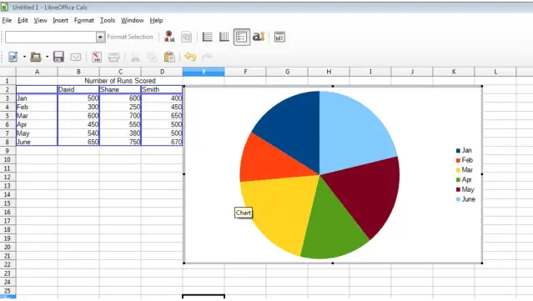
Task: Click the Save floppy disk icon
Action: pos(58,57)
